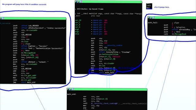Viewport: 196px width, 110px height.
Task: Select the '___security_cookie' mov line
Action: [x=107, y=45]
